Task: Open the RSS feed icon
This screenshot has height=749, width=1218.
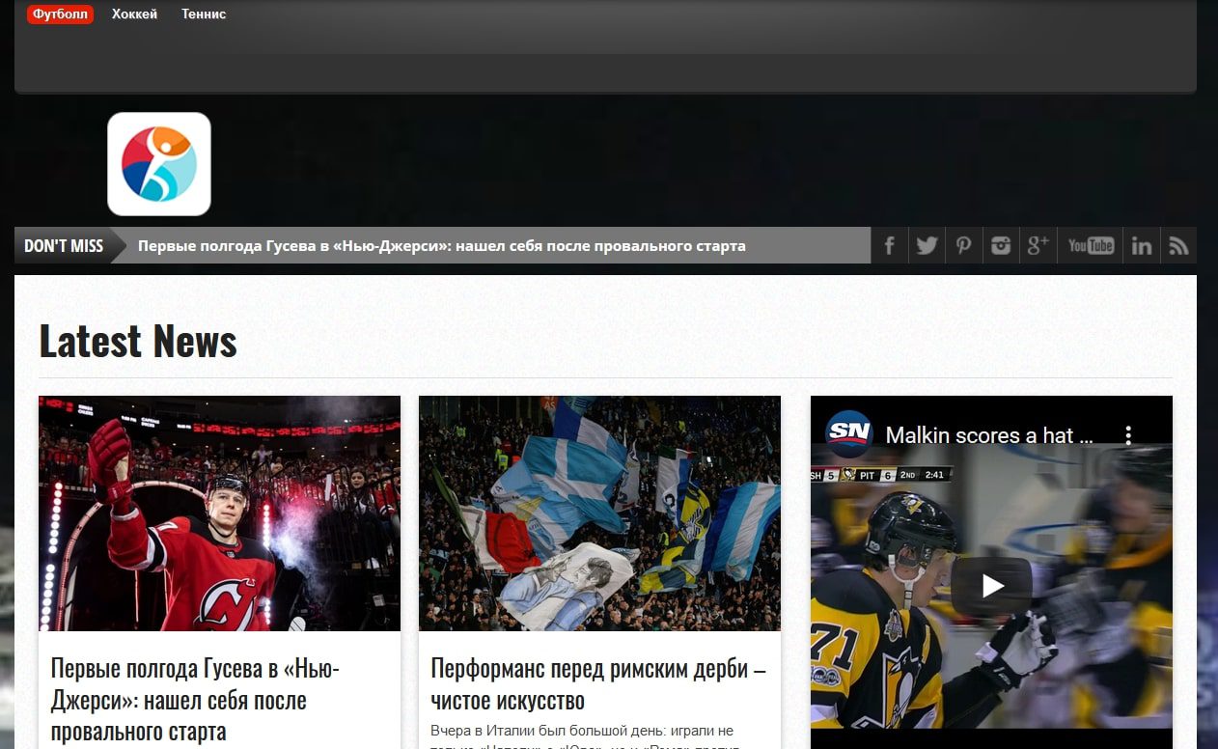Action: coord(1178,245)
